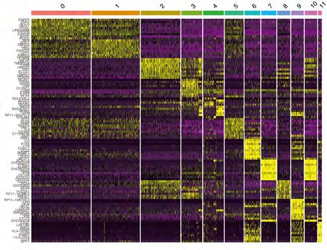Choose the small pink bar for cluster 11
The width and height of the screenshot is (327, 250).
(320, 13)
